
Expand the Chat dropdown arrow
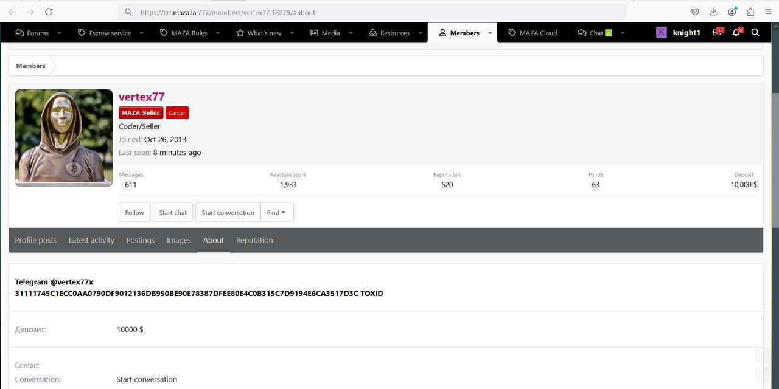[x=622, y=33]
